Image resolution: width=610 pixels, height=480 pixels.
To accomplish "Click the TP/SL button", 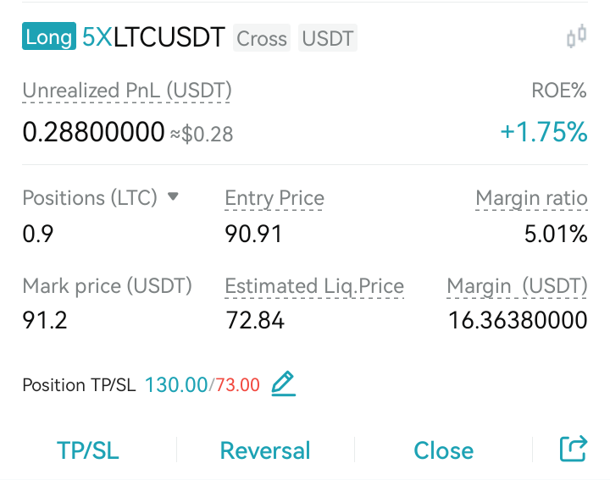I will pyautogui.click(x=88, y=450).
